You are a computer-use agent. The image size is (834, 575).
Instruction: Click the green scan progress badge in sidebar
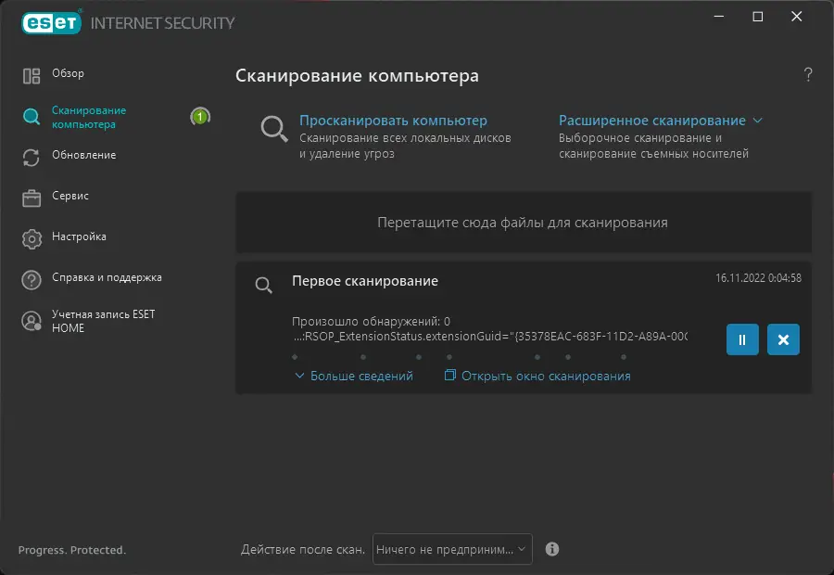pos(200,117)
